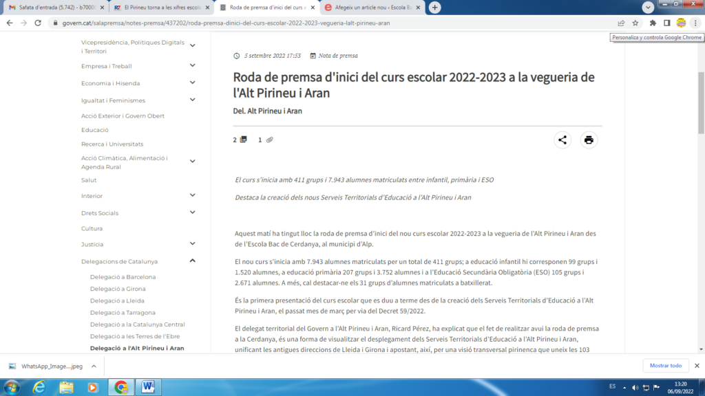Viewport: 705px width, 396px height.
Task: Click the Mostrar todo downloads button
Action: point(665,366)
